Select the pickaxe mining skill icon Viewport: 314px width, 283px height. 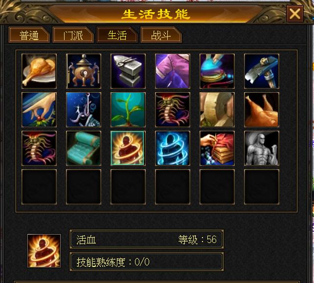coord(262,71)
